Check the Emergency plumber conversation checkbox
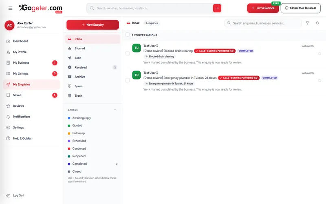Viewport: 326px width, 204px height. pyautogui.click(x=128, y=80)
